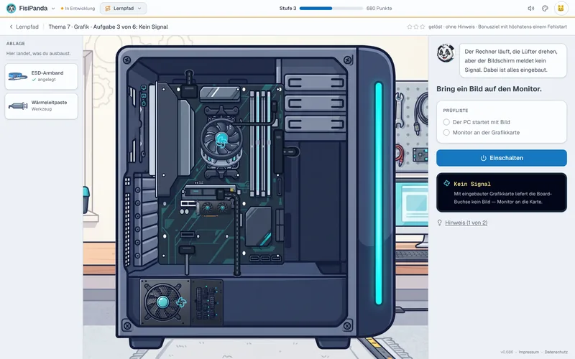Open the user avatar menu
This screenshot has height=359, width=575.
point(561,8)
